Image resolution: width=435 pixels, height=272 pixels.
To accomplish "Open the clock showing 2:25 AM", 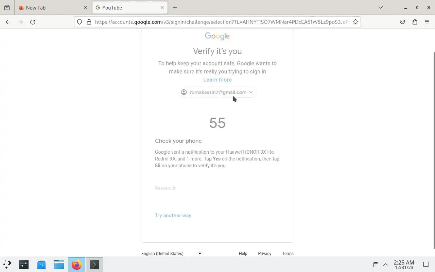I will [x=404, y=265].
